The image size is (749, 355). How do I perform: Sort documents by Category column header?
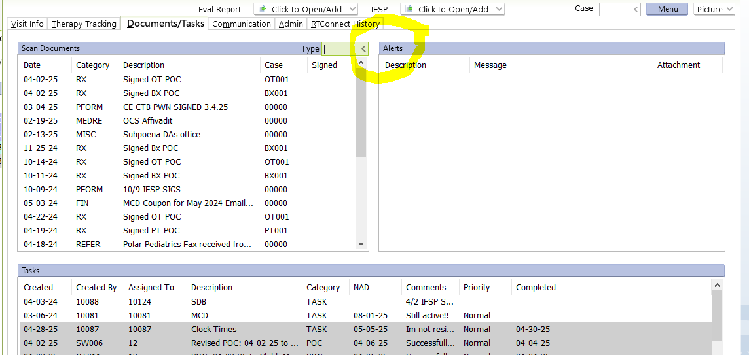[x=92, y=65]
